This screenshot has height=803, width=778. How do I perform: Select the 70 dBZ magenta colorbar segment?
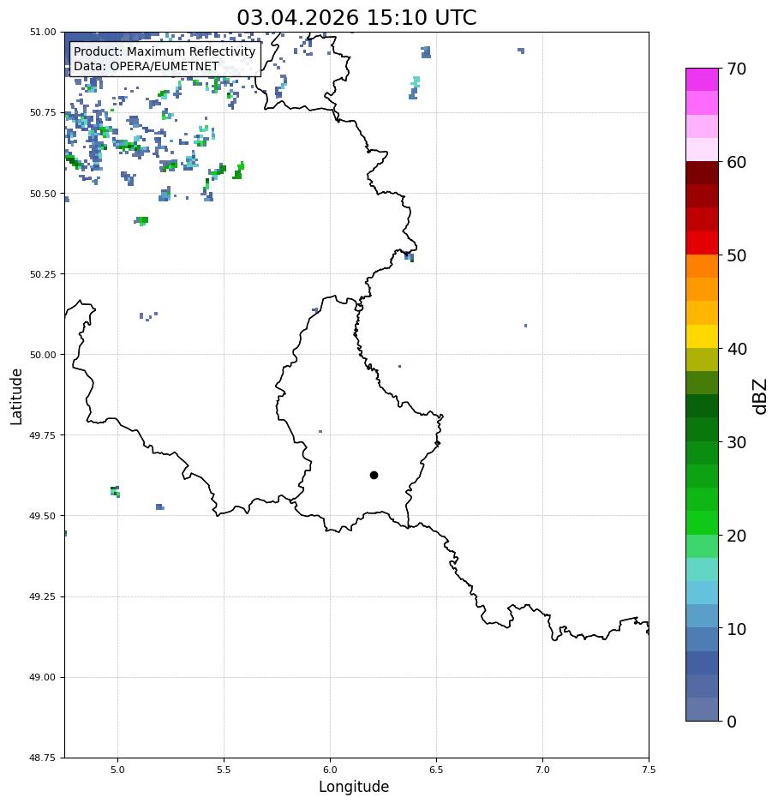tap(702, 80)
